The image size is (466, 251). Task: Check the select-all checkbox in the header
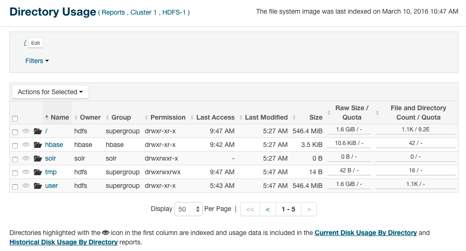[15, 119]
